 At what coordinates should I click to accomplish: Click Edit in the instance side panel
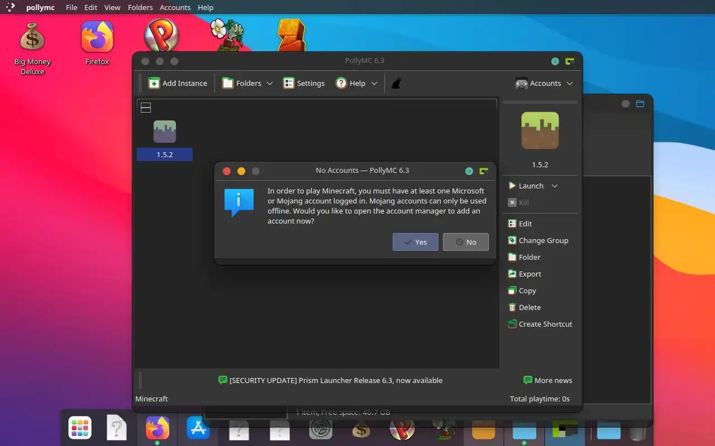[x=519, y=224]
